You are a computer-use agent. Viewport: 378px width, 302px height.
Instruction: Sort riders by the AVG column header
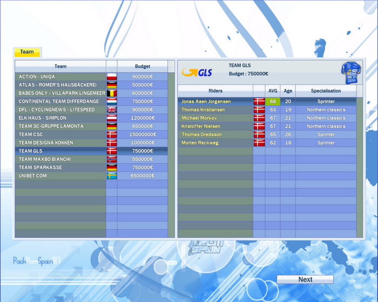tap(273, 91)
